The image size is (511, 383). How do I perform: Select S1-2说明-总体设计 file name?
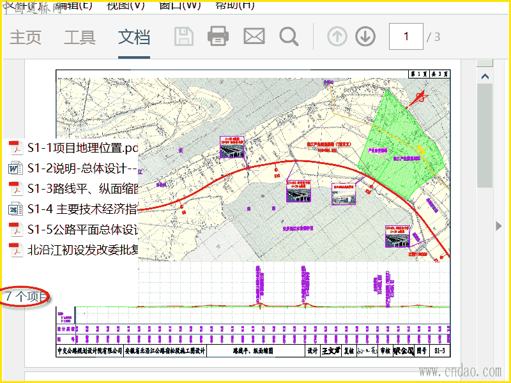pos(83,169)
